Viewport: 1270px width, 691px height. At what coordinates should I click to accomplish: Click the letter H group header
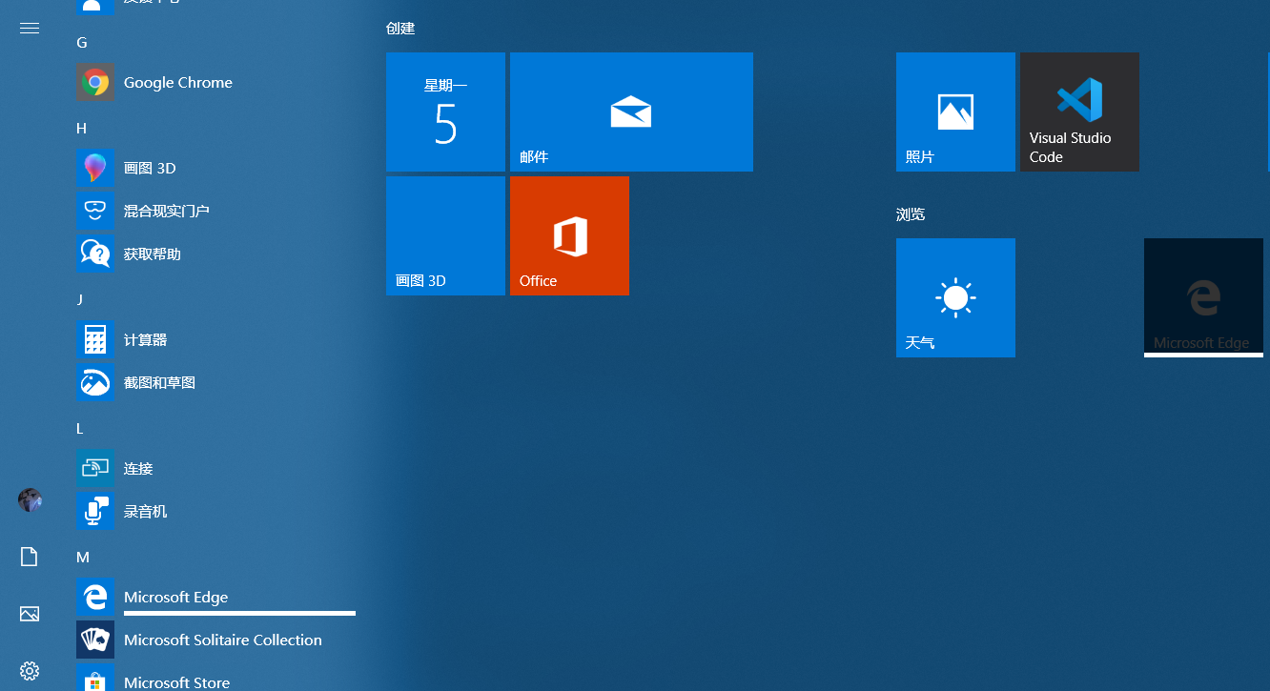[x=82, y=128]
